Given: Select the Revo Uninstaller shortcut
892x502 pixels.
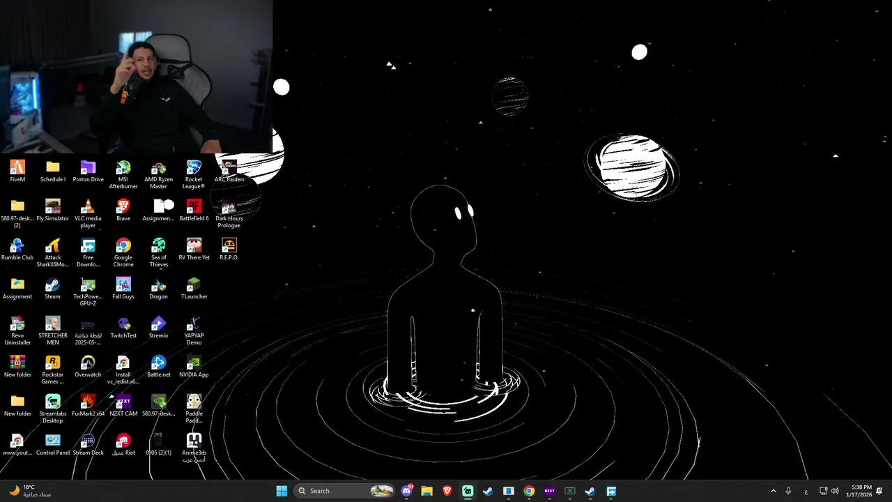Looking at the screenshot, I should (x=17, y=331).
